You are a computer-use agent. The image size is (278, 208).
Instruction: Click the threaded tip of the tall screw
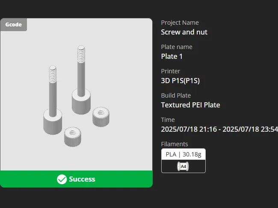click(x=81, y=54)
